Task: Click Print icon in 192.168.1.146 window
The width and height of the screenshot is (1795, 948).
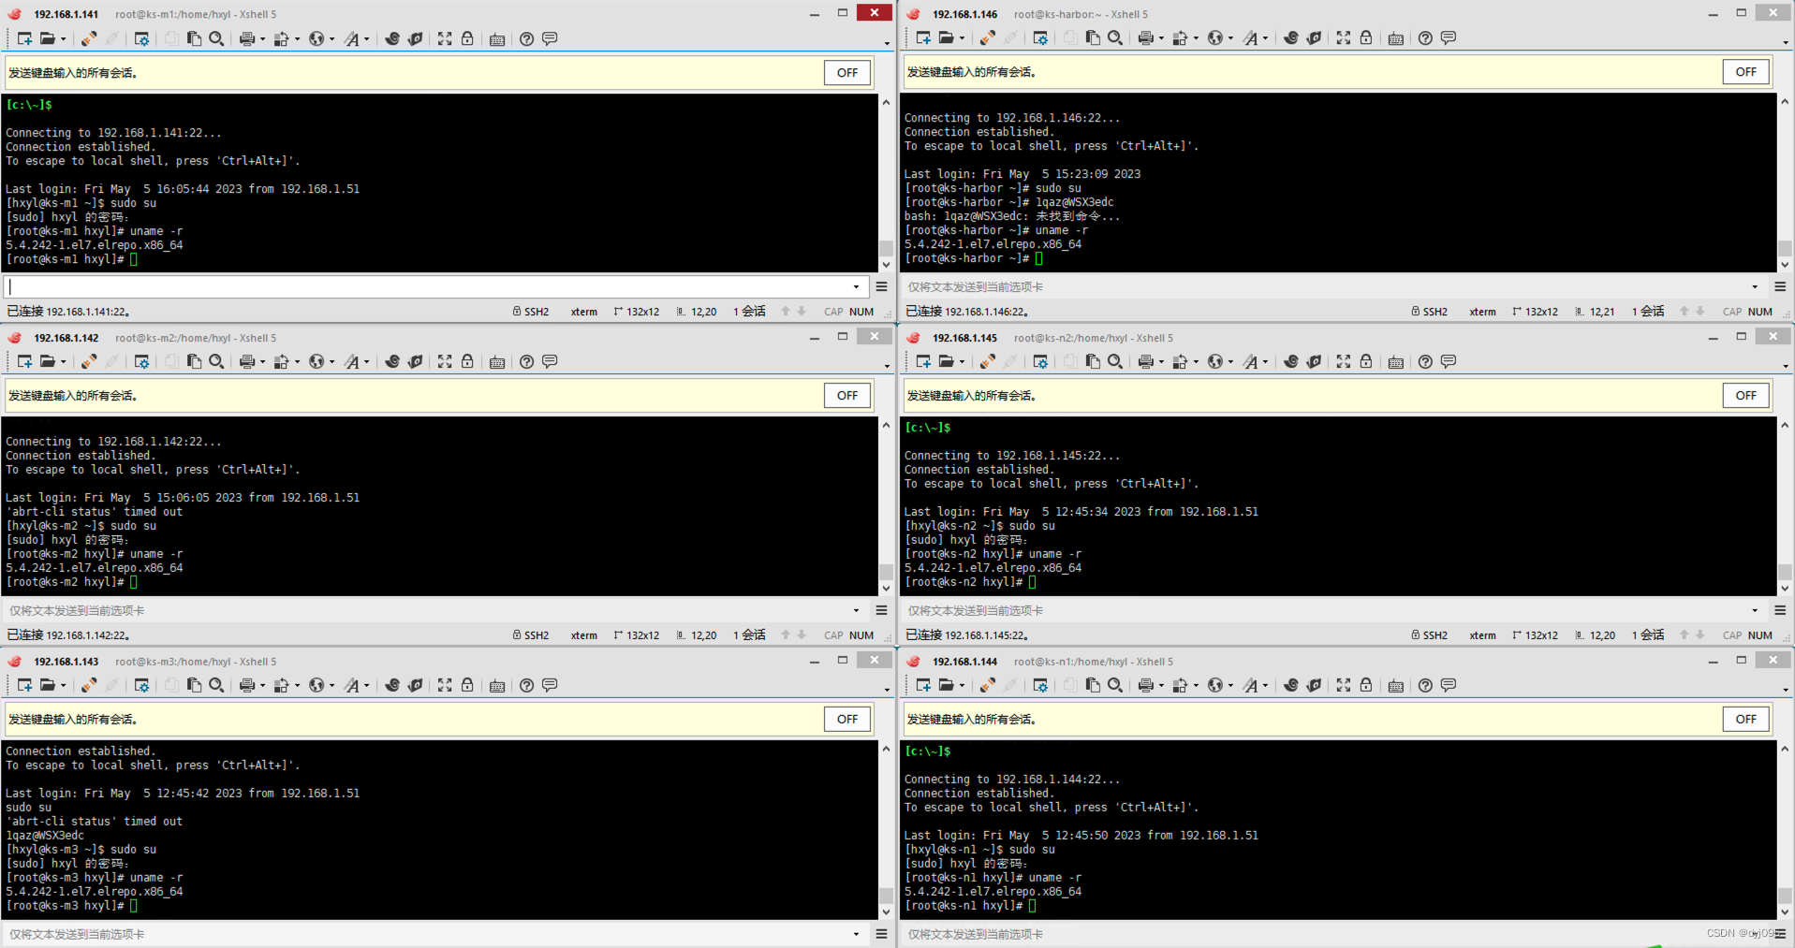Action: tap(1145, 38)
